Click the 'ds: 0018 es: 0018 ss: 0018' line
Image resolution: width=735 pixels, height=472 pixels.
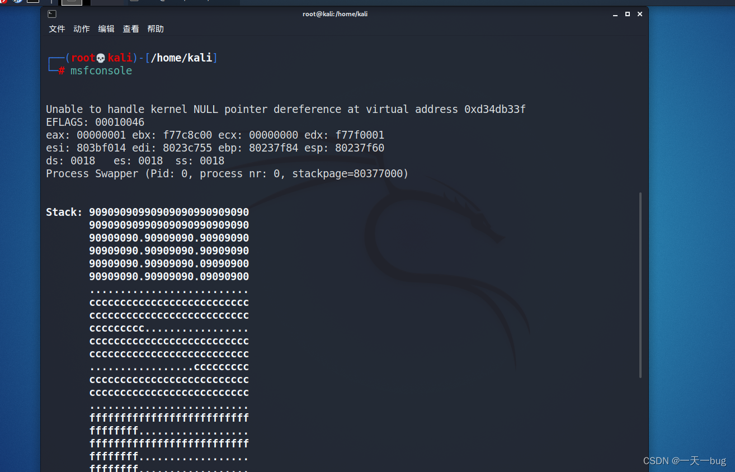point(135,161)
